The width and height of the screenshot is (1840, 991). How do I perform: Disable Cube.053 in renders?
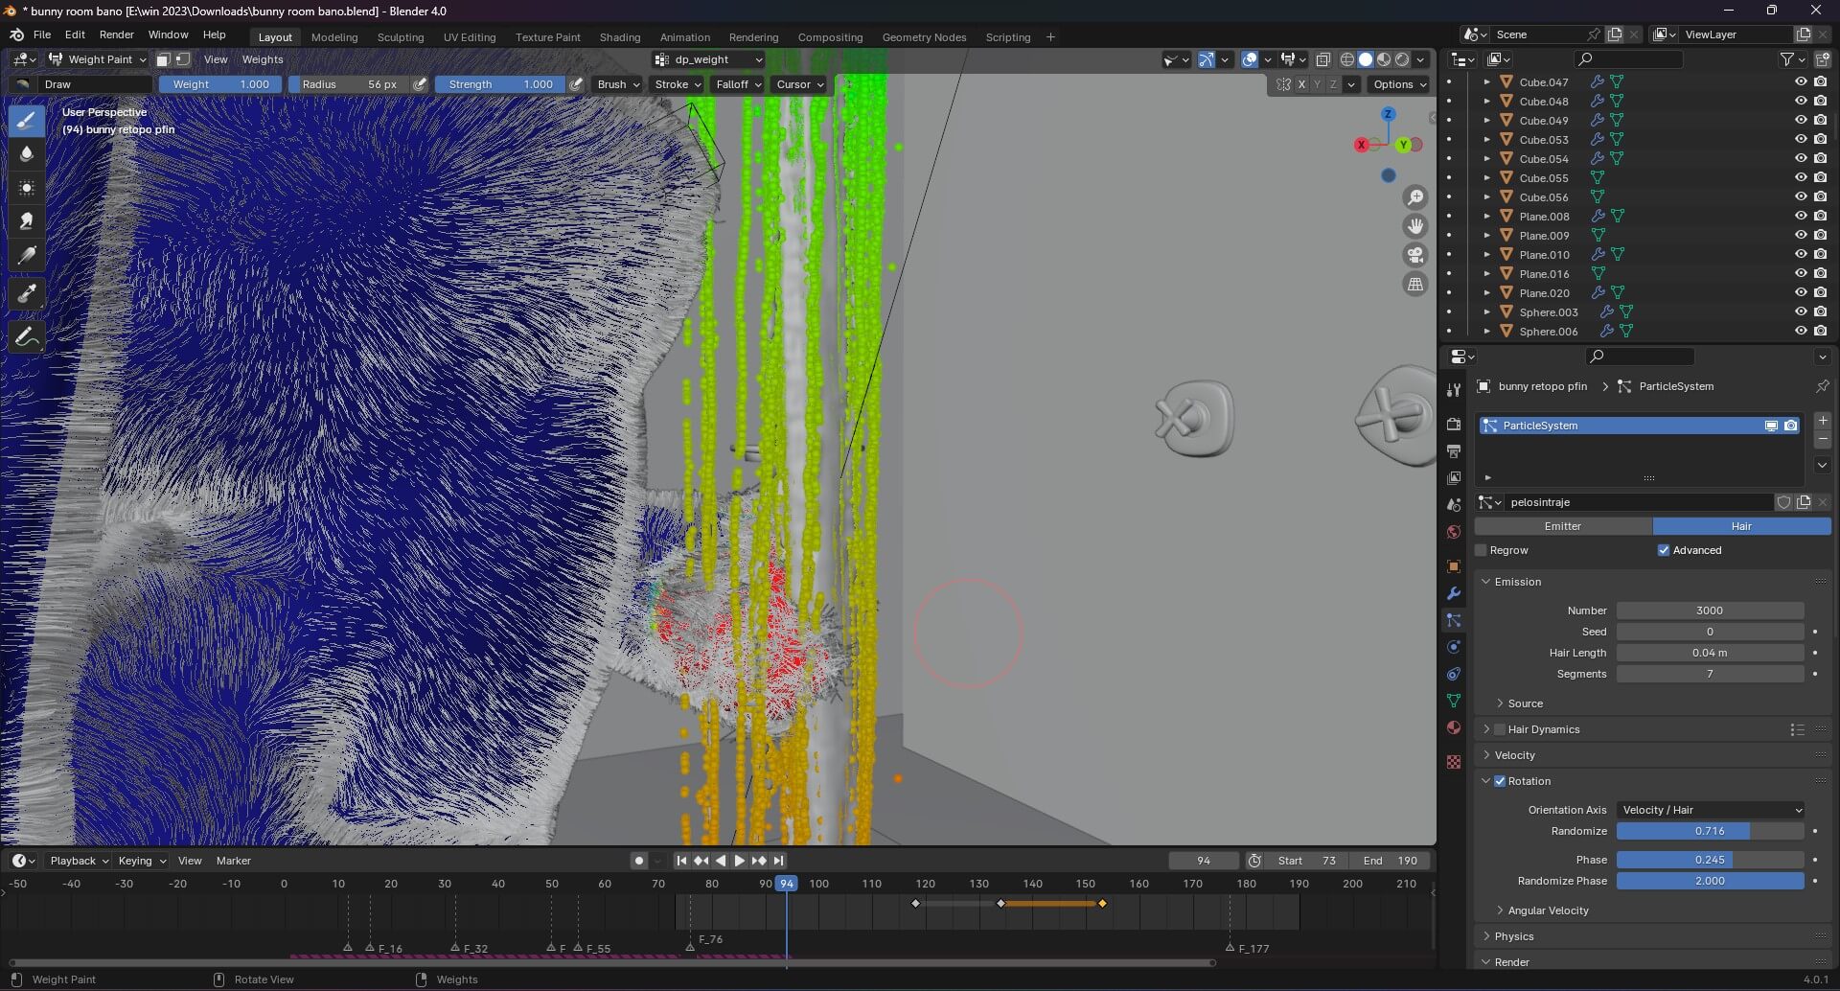point(1820,140)
